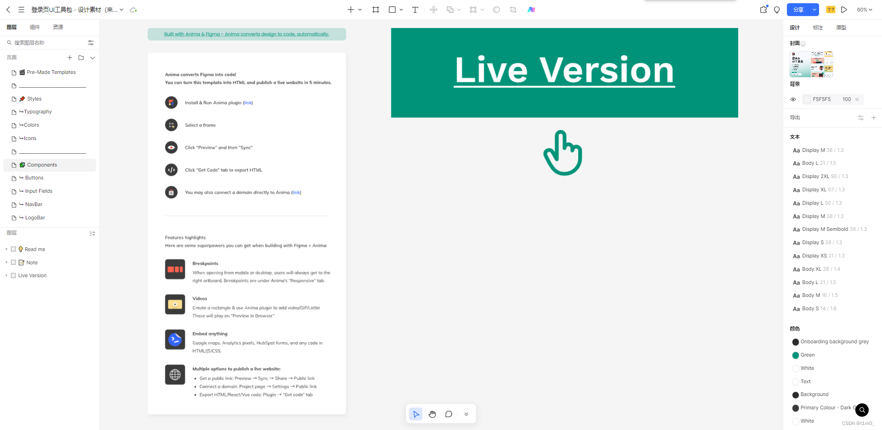Click the black magnifier search button
Image resolution: width=882 pixels, height=430 pixels.
pyautogui.click(x=862, y=410)
